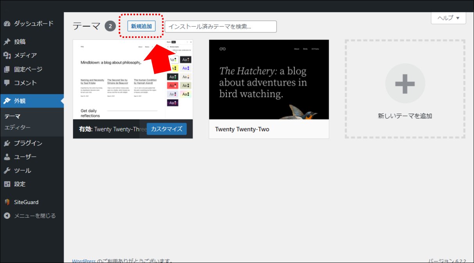Open the SiteGuard menu
Viewport: 474px width, 263px height.
tap(32, 202)
